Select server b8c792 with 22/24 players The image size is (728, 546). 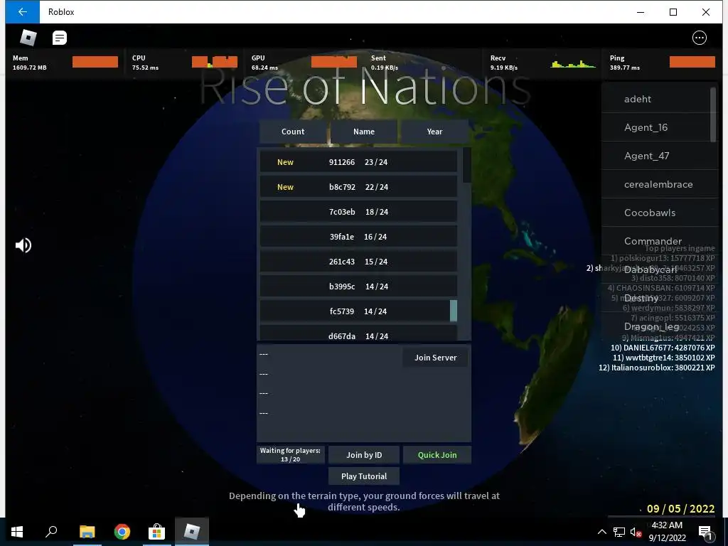[x=358, y=187]
